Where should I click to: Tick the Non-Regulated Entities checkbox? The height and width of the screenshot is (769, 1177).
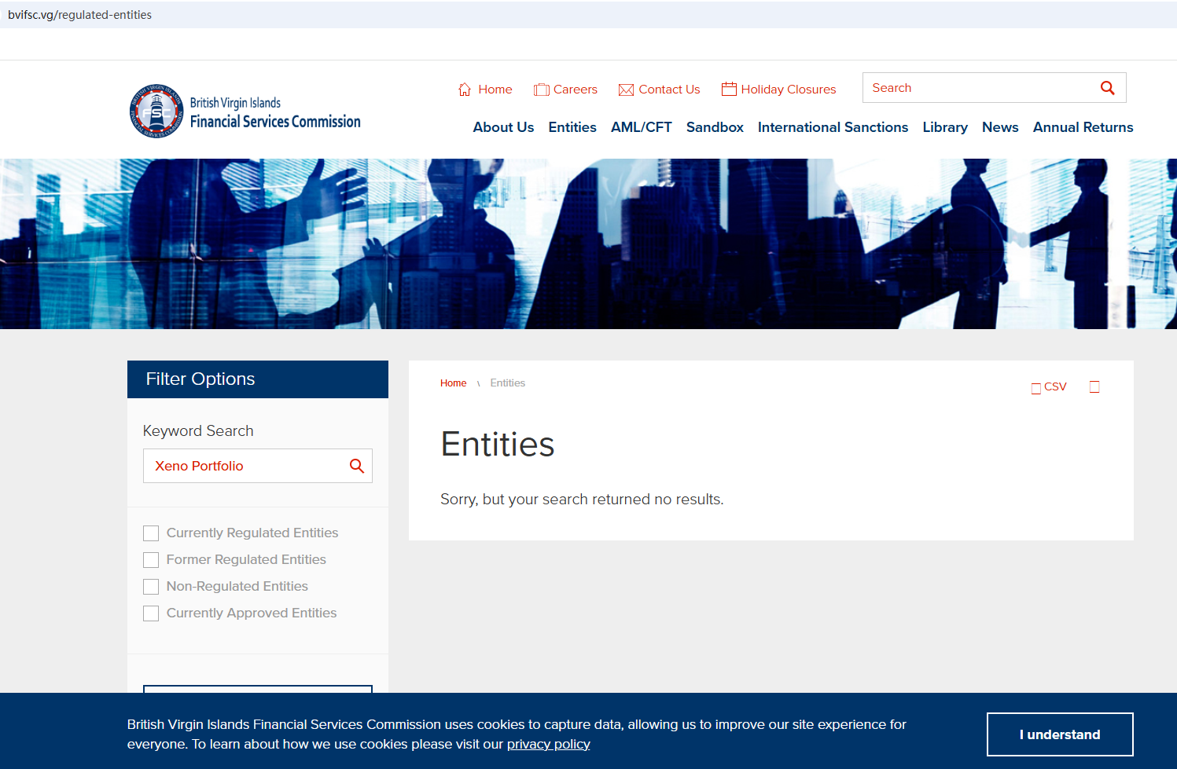151,587
